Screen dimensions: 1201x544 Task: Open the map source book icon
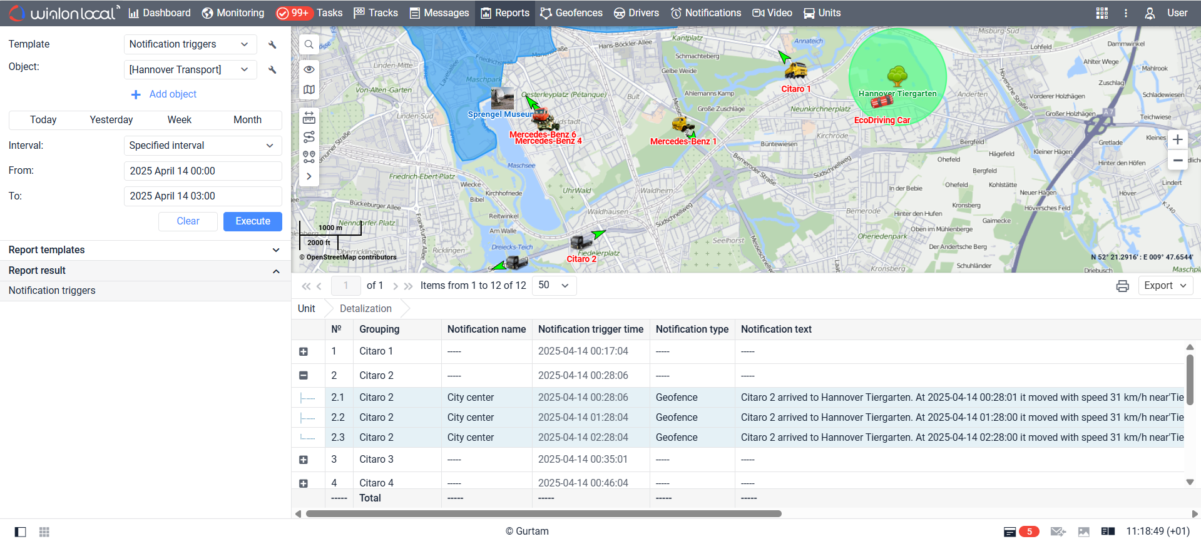click(x=309, y=90)
